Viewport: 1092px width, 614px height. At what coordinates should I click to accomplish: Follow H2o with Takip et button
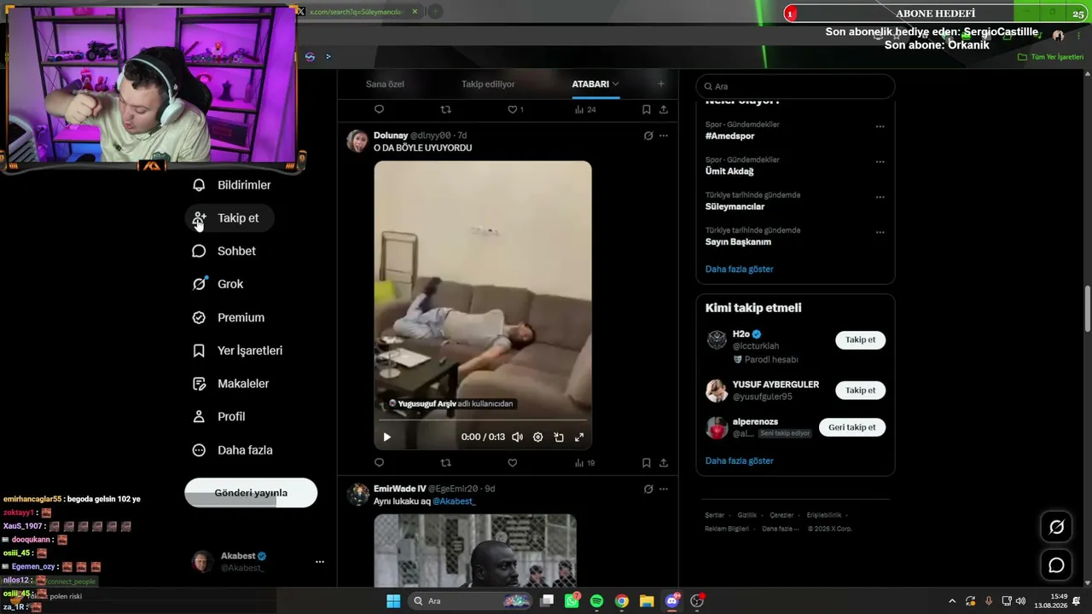click(x=860, y=340)
